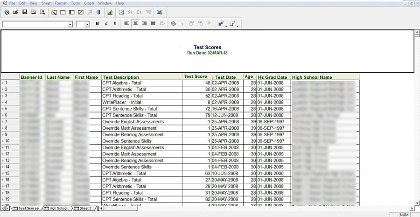
Task: Open the font name dropdown
Action: [x=70, y=24]
